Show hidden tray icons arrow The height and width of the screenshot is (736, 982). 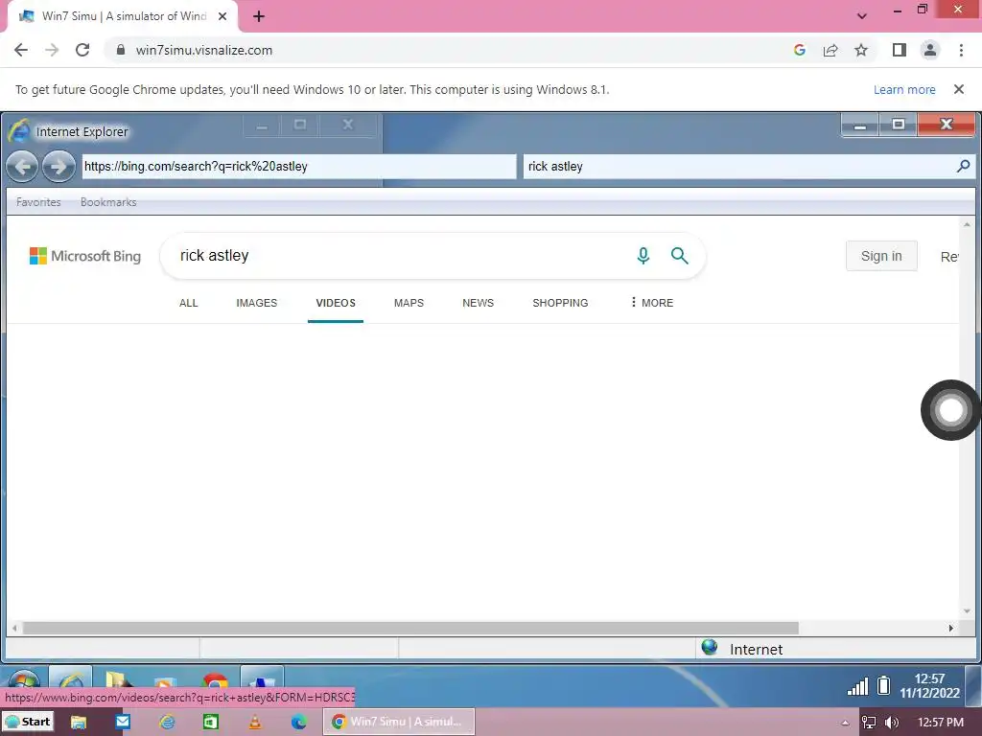pos(845,723)
